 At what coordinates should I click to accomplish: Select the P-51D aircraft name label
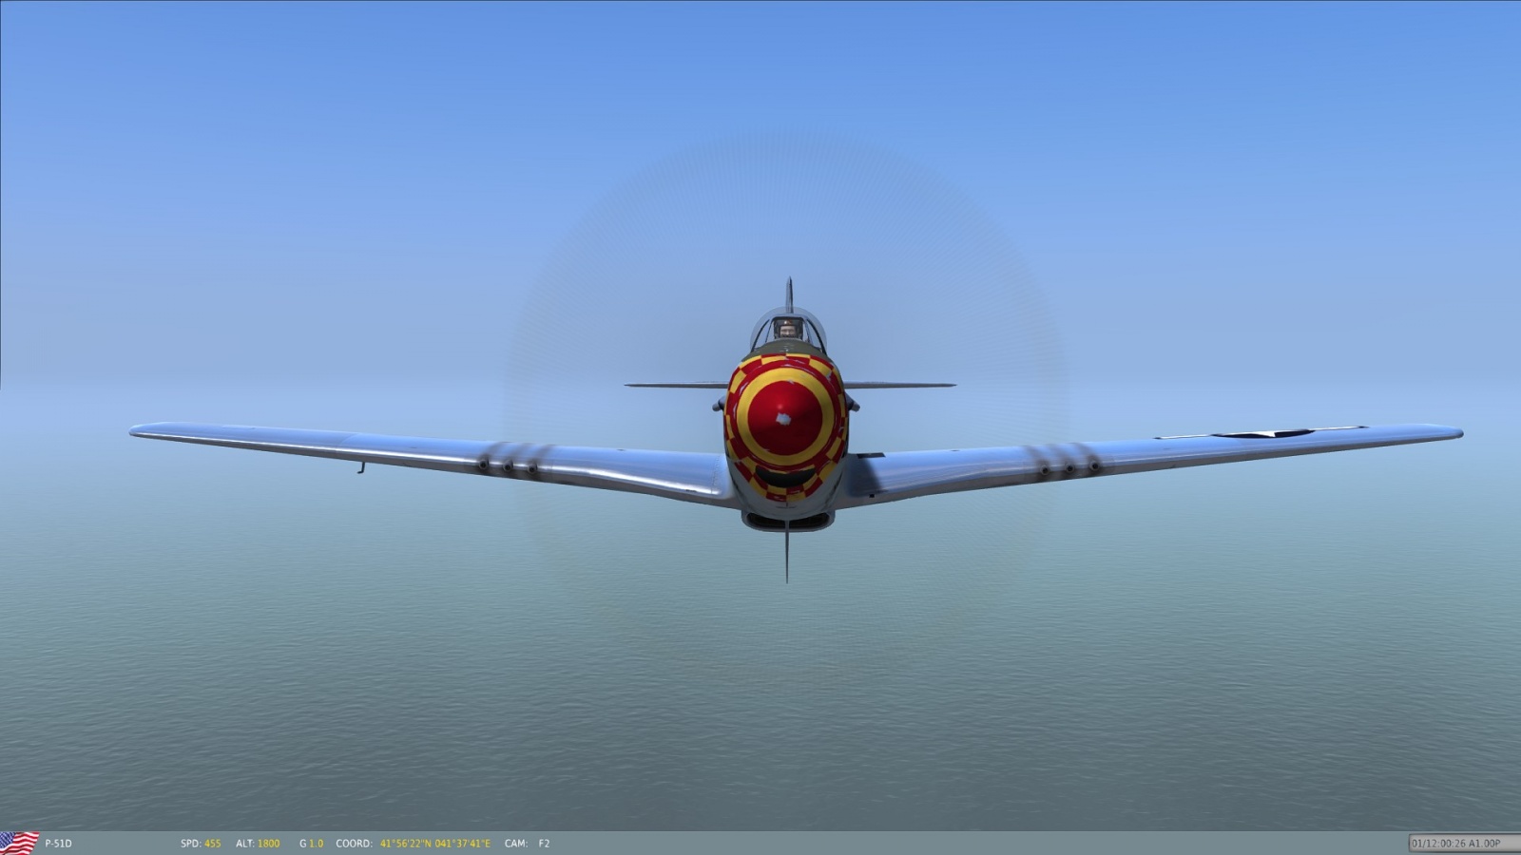[x=58, y=844]
